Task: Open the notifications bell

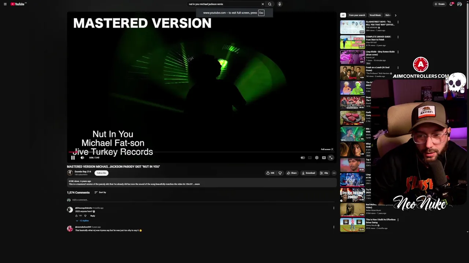Action: 451,4
